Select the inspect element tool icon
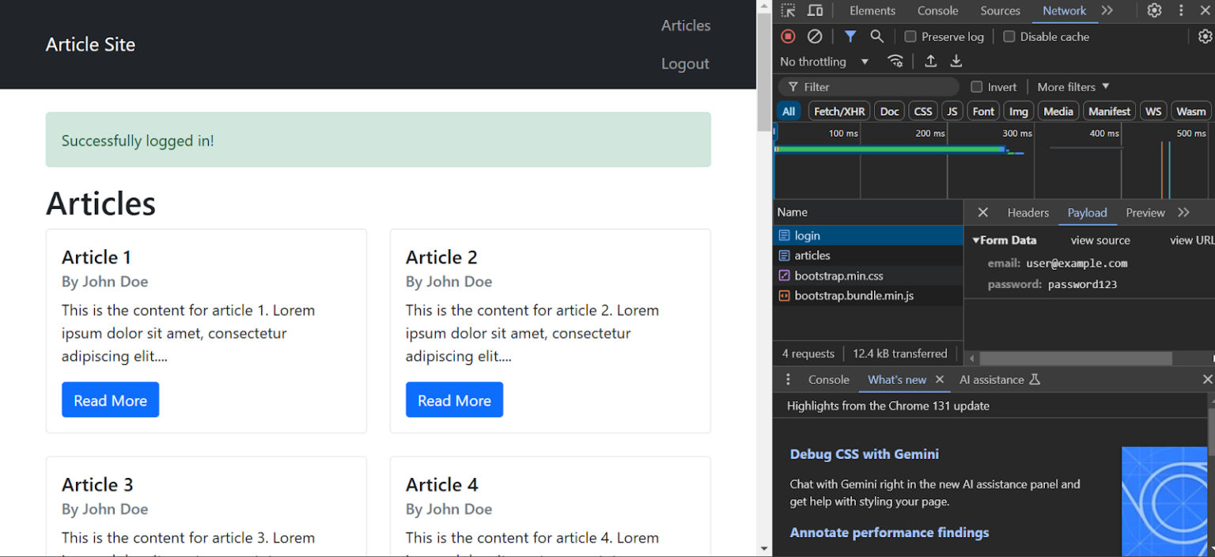1215x557 pixels. tap(786, 10)
